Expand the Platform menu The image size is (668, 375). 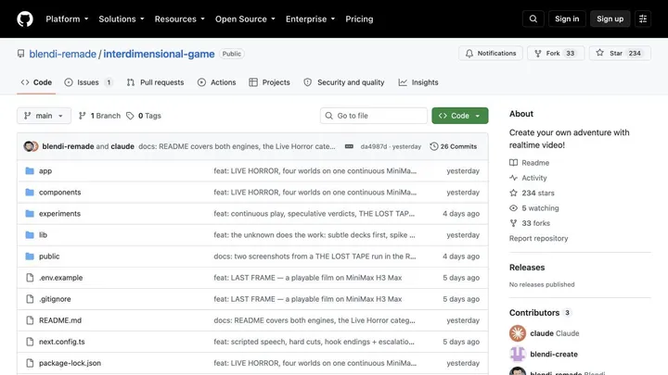coord(67,19)
